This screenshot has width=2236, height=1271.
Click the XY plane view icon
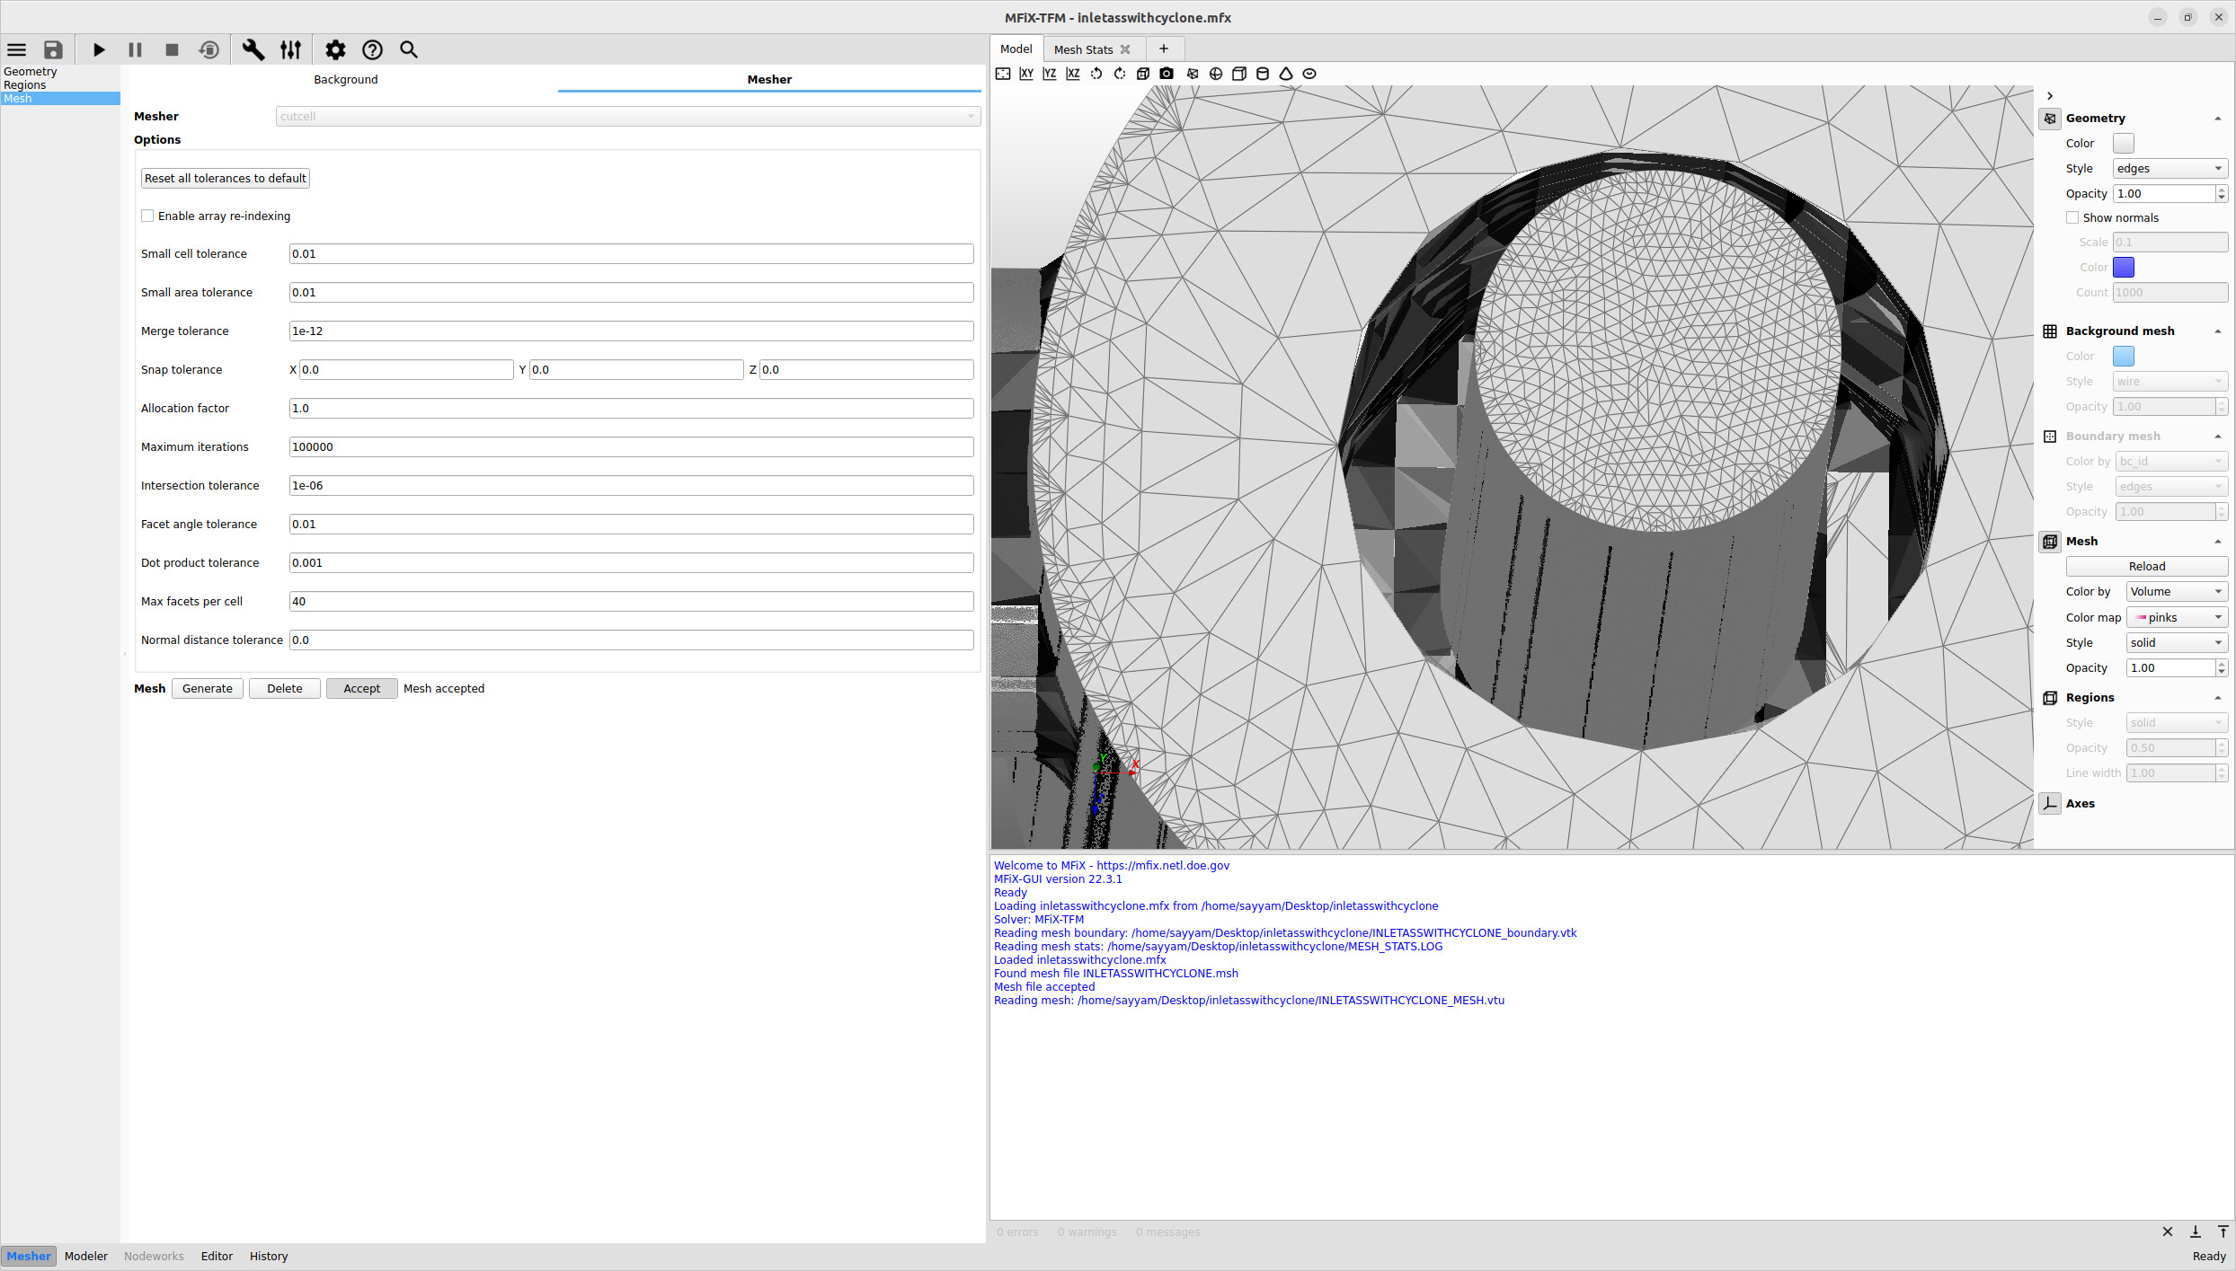[1026, 74]
